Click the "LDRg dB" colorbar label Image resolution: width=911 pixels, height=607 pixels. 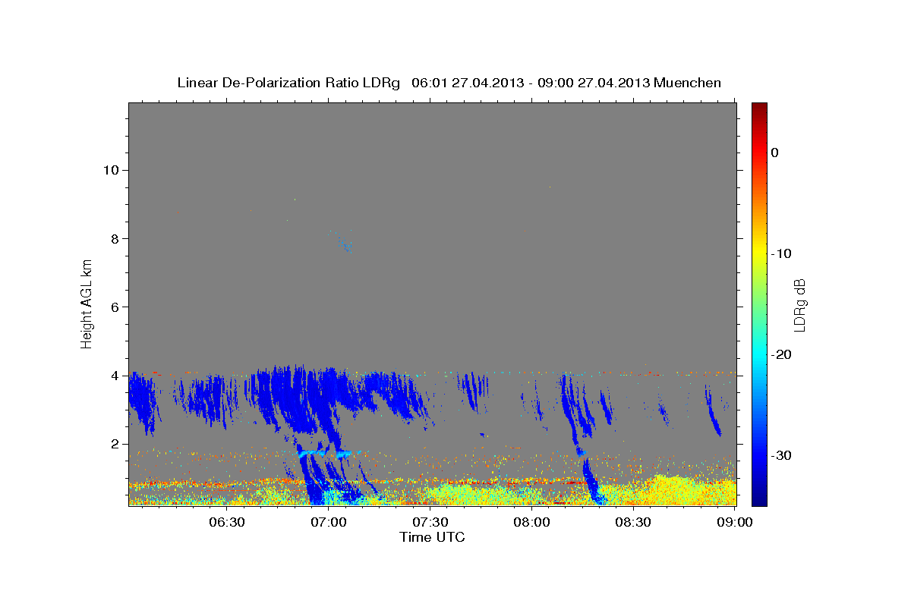[x=799, y=304]
